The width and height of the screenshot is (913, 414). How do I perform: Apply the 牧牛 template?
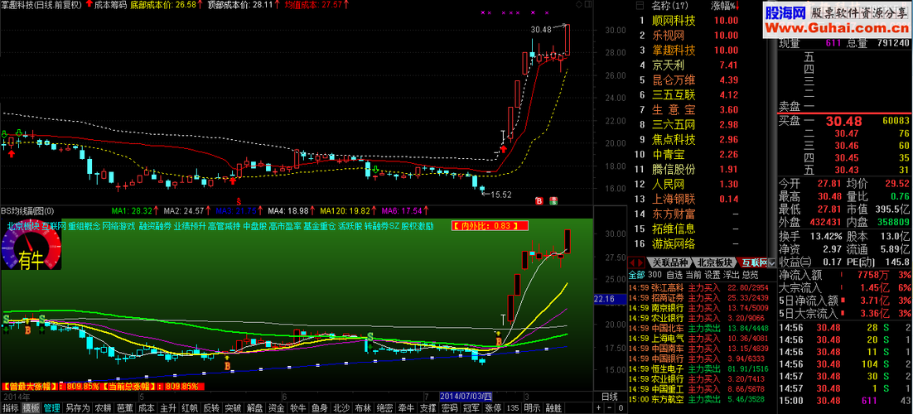[x=298, y=407]
